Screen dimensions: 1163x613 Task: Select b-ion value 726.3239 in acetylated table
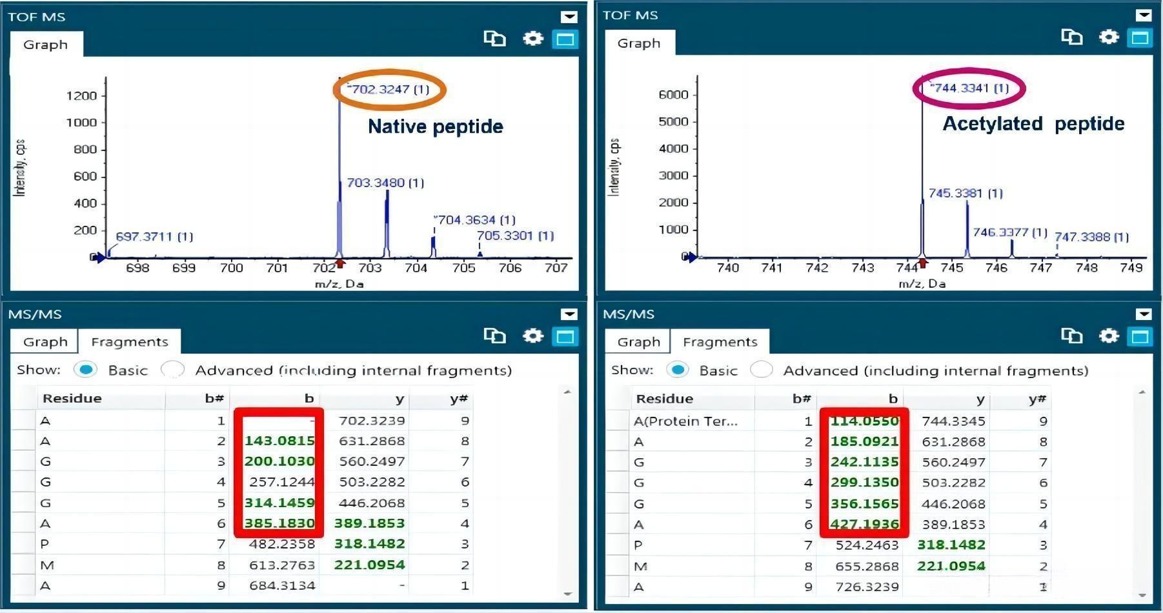point(867,587)
